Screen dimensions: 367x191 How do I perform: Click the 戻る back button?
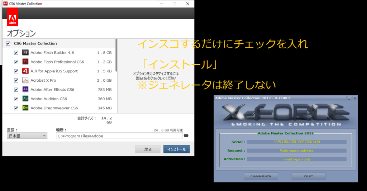click(148, 149)
